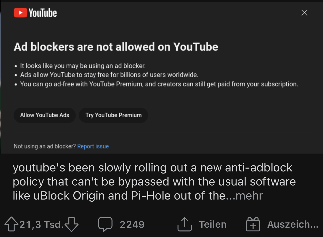Upvote the post with the up arrow
This screenshot has width=323, height=237.
pos(11,224)
